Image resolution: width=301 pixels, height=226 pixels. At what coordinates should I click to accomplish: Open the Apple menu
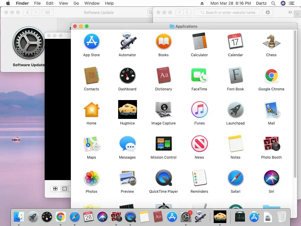pos(8,3)
